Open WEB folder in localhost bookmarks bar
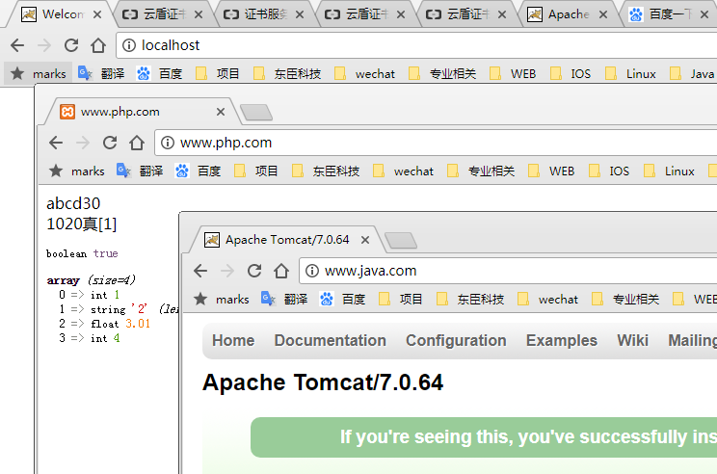This screenshot has width=717, height=474. coord(513,73)
